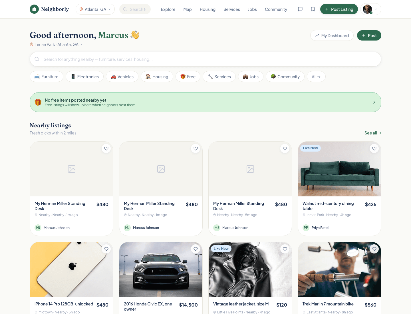Filter by Housing category chip
Screen dimensions: 411x314
(x=157, y=77)
